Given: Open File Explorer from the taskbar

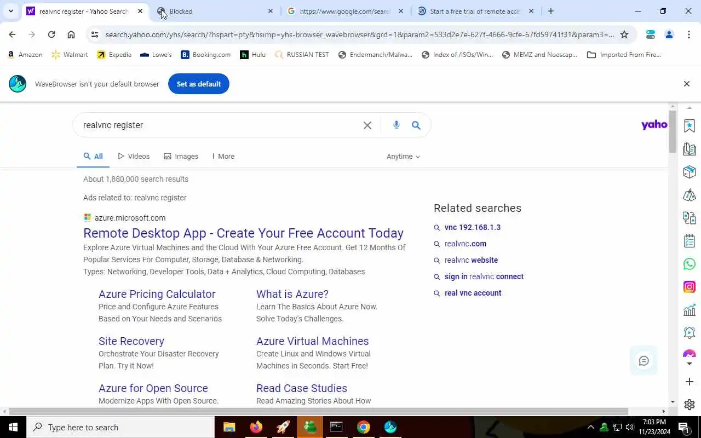Looking at the screenshot, I should [229, 427].
